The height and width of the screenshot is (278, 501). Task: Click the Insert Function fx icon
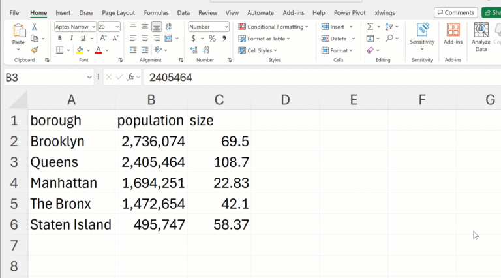[x=130, y=77]
